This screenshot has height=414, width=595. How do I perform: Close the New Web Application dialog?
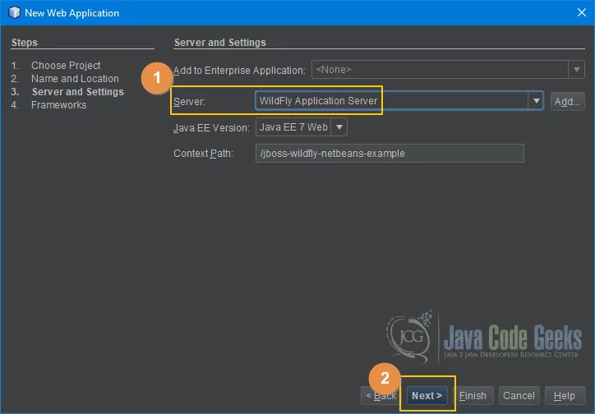point(581,12)
